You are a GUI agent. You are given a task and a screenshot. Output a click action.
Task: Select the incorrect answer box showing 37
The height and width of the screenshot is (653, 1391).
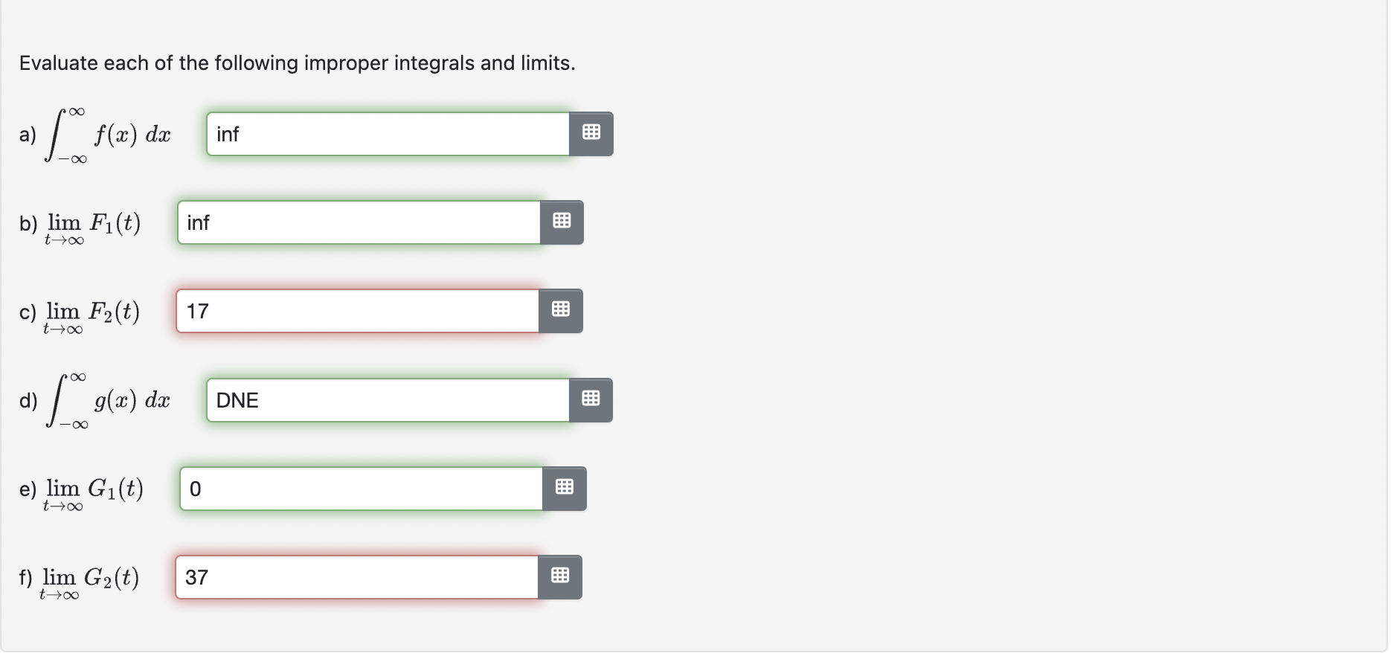point(357,576)
